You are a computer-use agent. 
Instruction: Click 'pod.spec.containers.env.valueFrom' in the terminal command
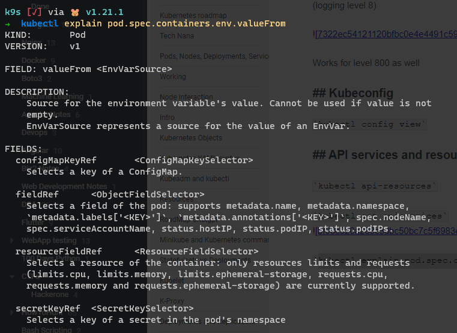[x=197, y=23]
